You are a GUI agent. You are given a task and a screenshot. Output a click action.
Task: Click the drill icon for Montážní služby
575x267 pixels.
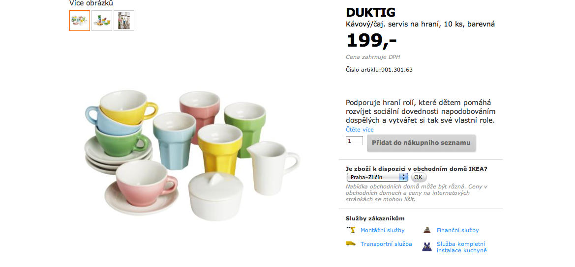(x=351, y=230)
